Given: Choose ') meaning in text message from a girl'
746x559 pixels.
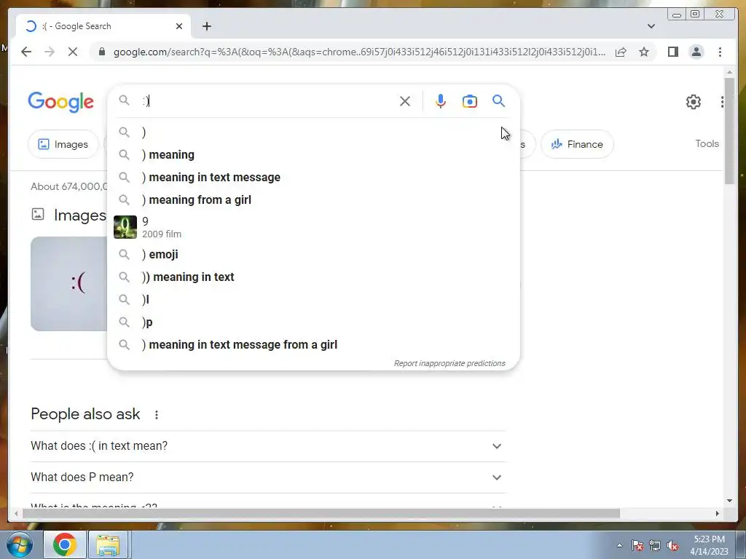Looking at the screenshot, I should coord(313,344).
